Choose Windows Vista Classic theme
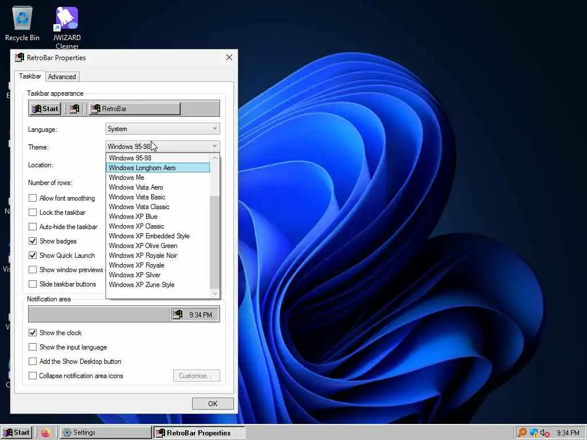 click(158, 206)
